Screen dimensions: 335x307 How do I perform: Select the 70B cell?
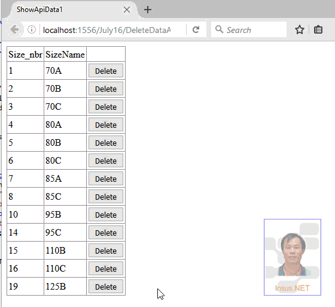65,89
